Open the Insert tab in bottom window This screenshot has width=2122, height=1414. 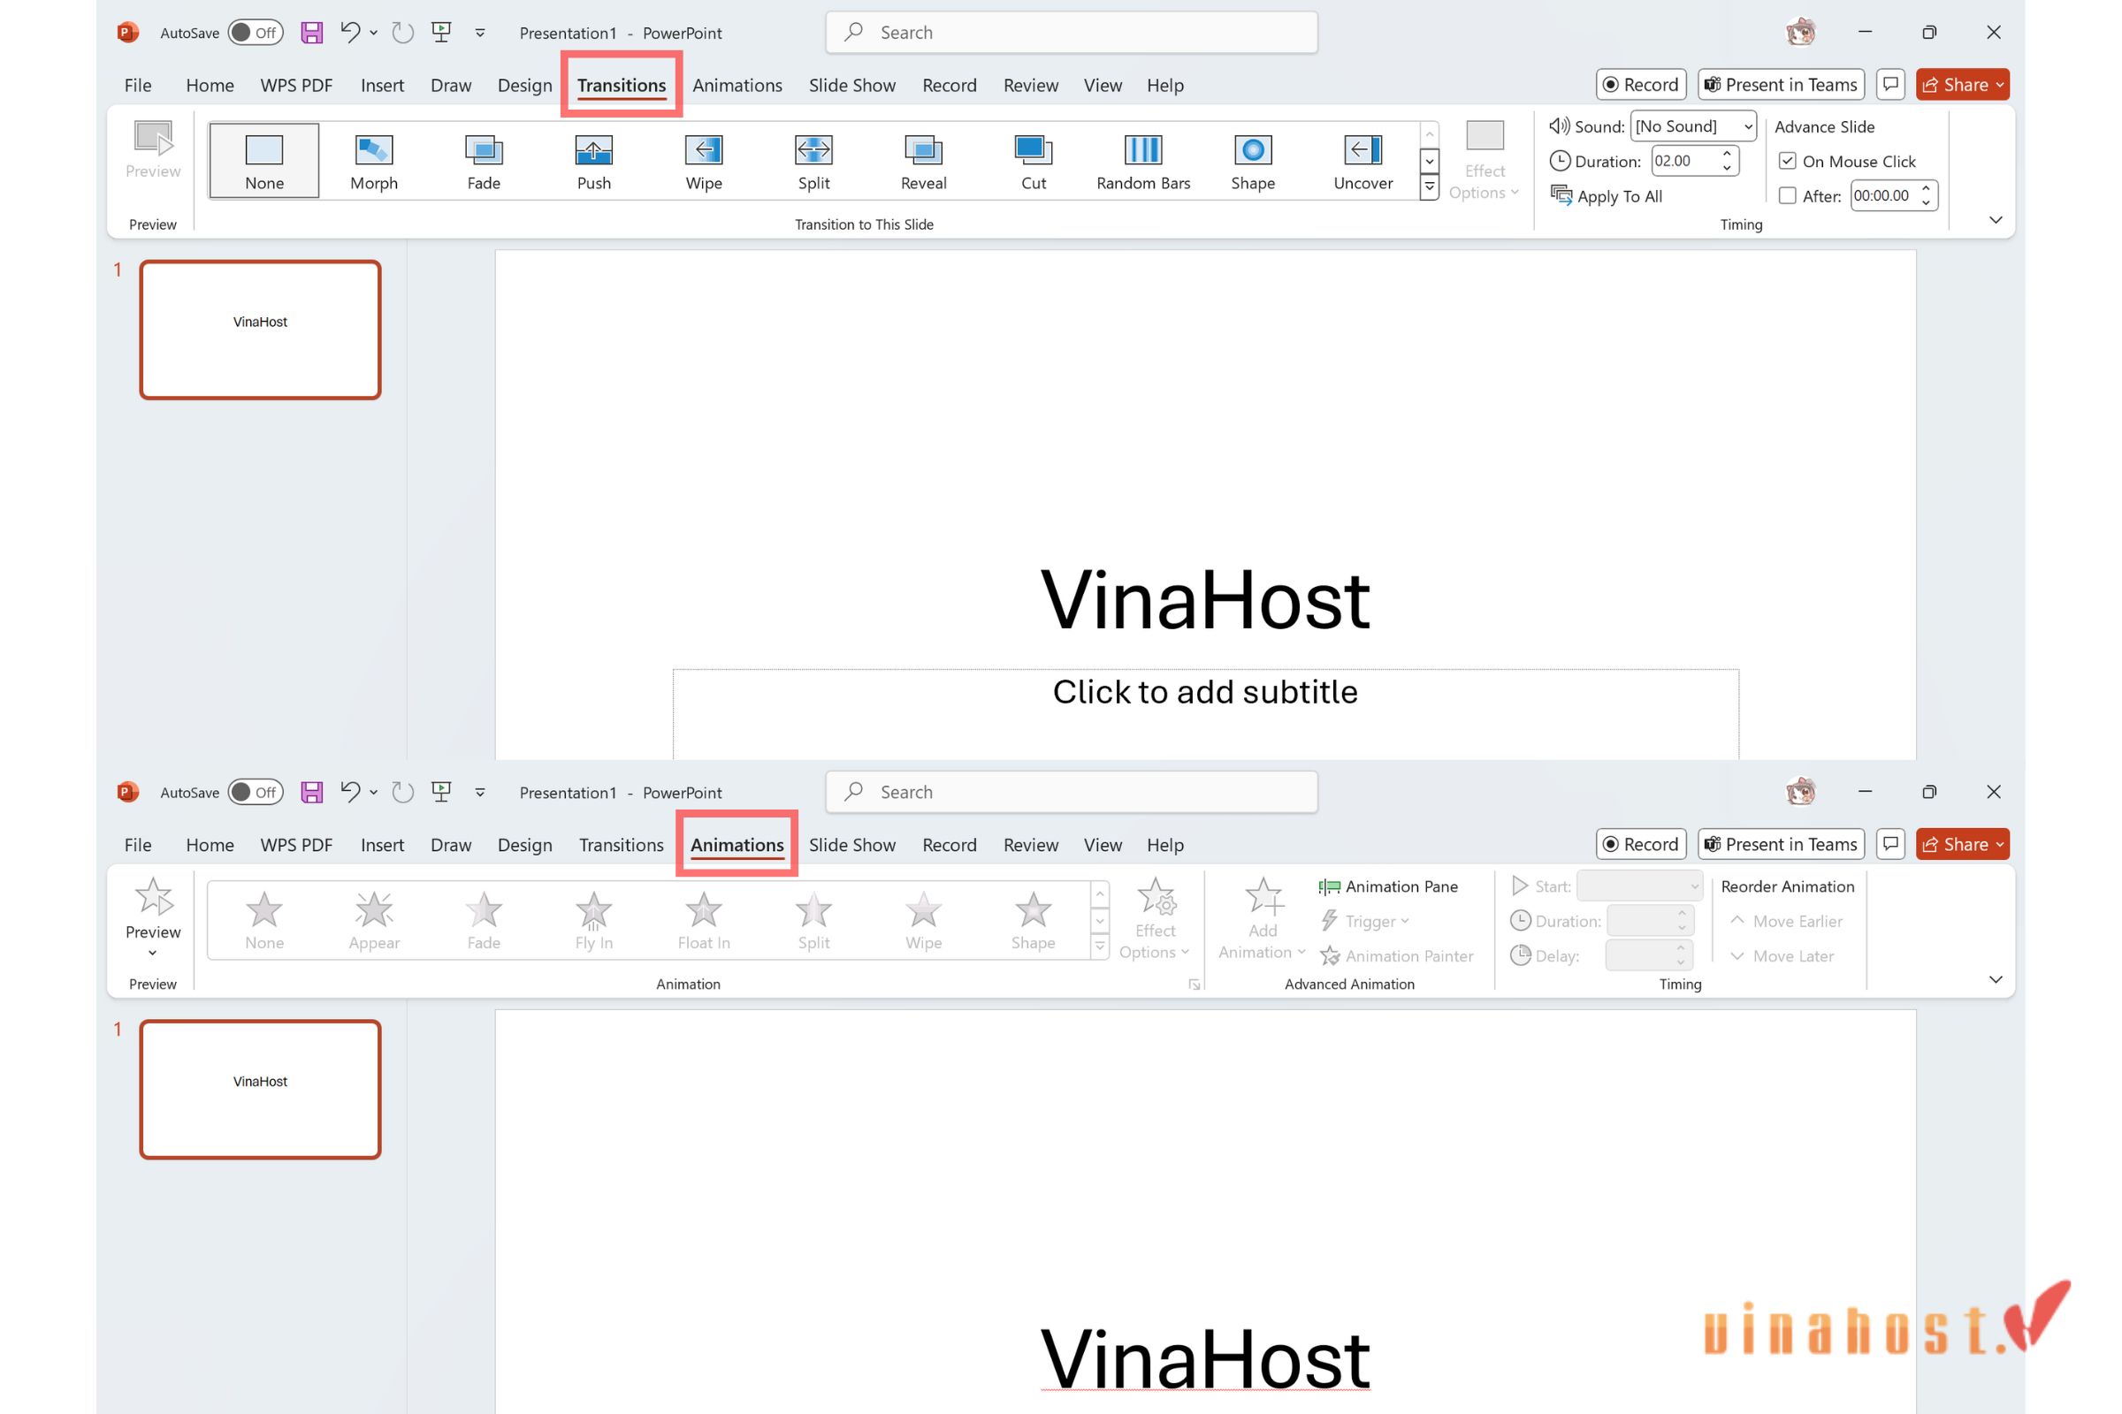(x=383, y=845)
